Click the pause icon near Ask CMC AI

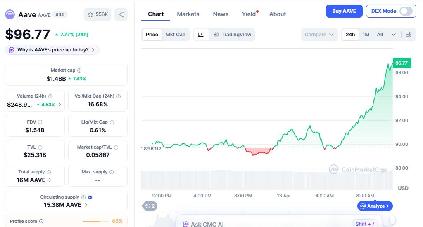coord(392,220)
